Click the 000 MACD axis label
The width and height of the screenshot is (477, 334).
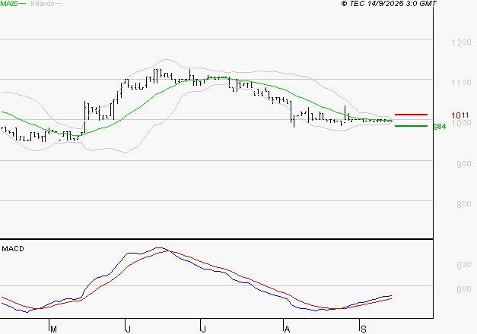point(464,289)
